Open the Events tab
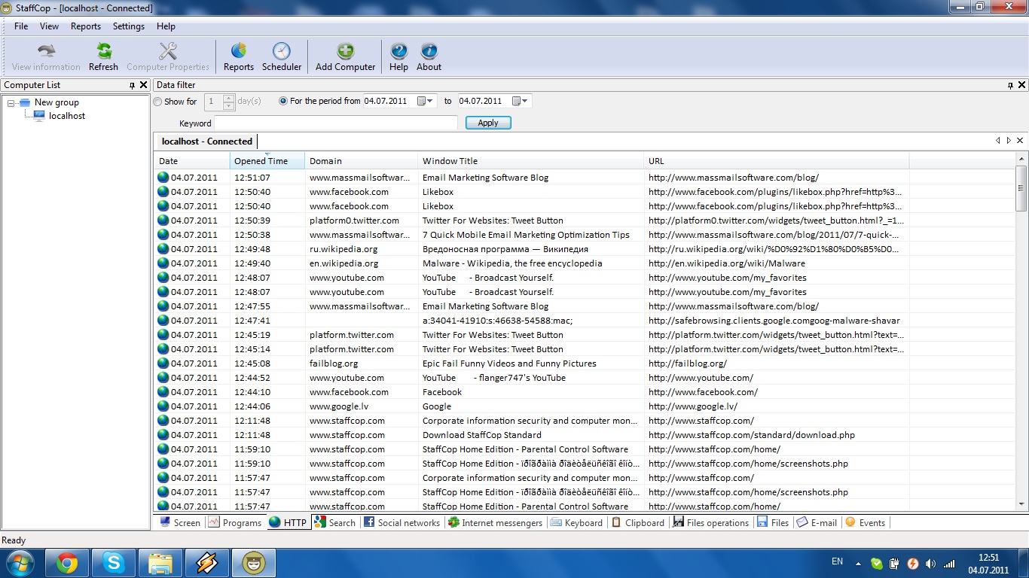Image resolution: width=1029 pixels, height=578 pixels. [866, 522]
